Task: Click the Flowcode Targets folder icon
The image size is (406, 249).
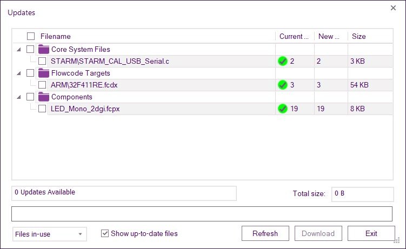Action: pos(43,73)
